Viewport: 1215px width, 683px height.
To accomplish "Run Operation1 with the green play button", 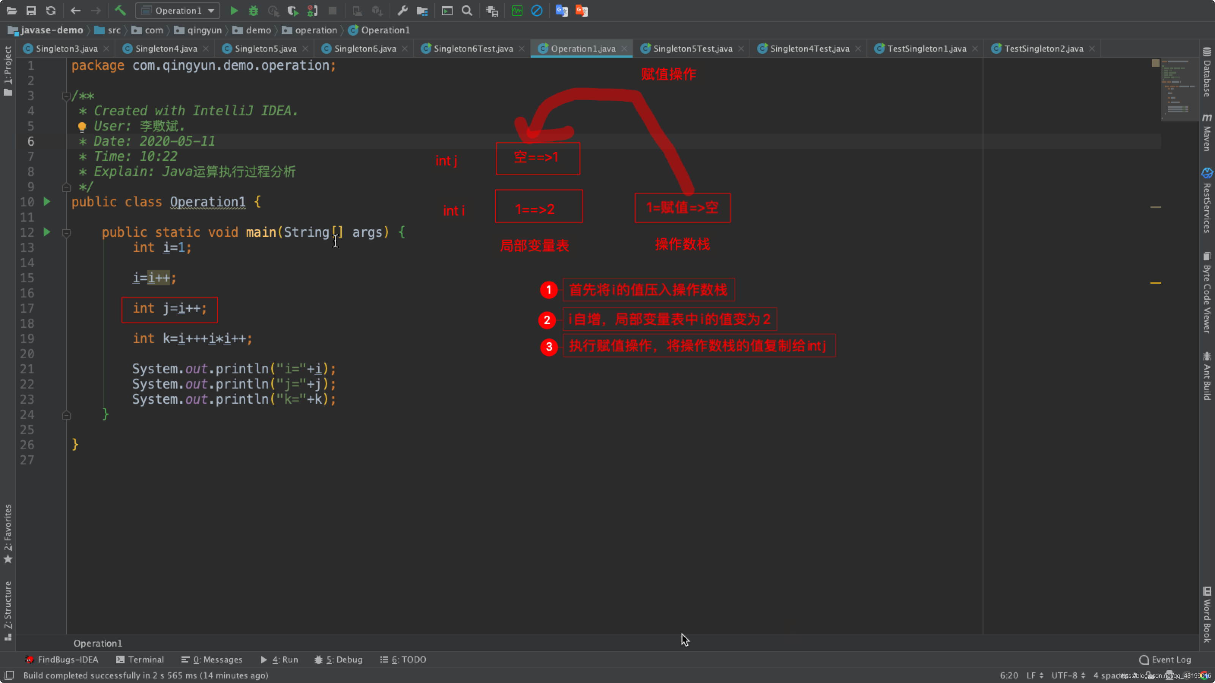I will coord(234,10).
